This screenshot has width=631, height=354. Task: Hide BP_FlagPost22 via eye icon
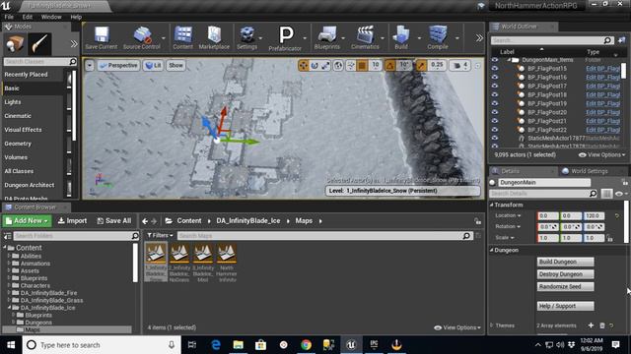point(495,130)
